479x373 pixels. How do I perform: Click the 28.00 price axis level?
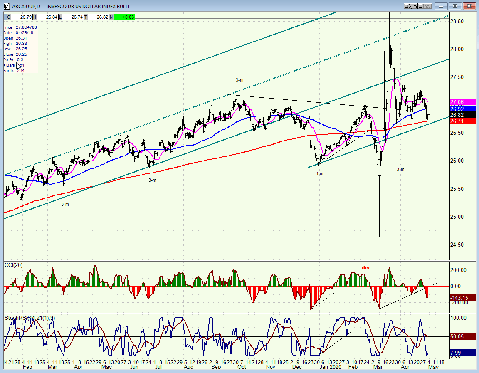pyautogui.click(x=457, y=49)
